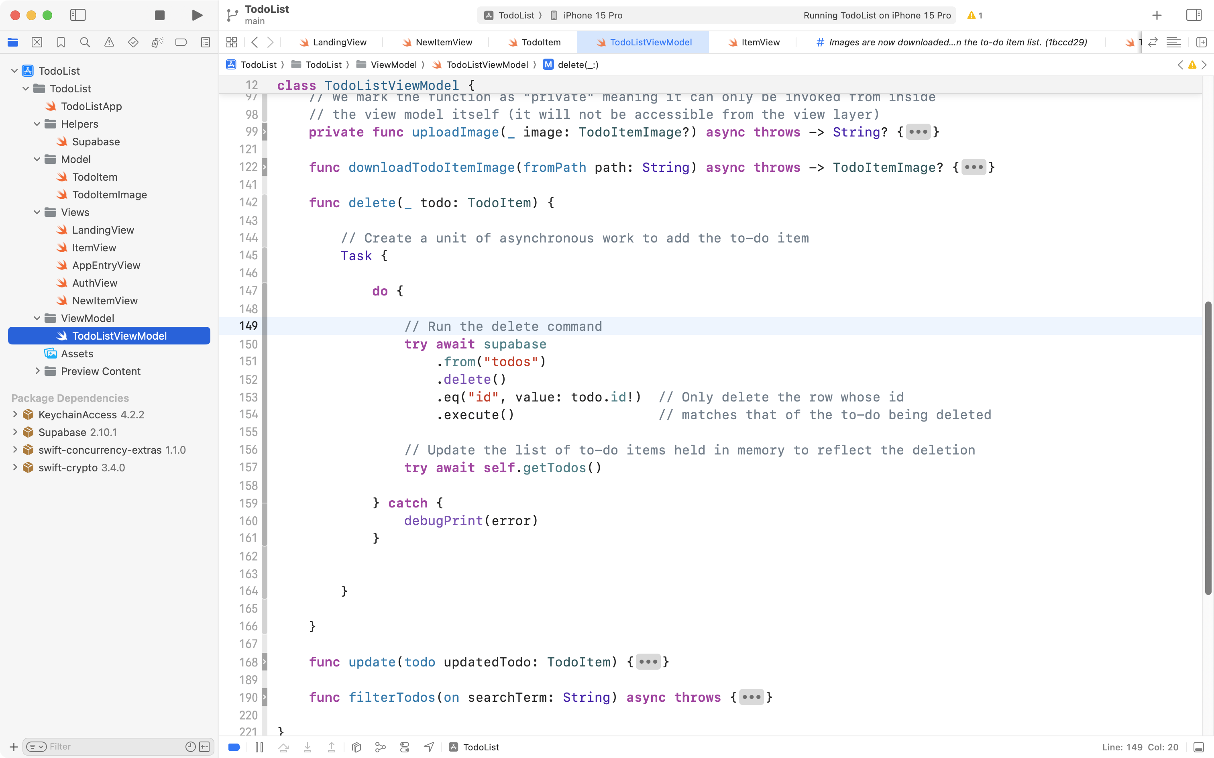Open the Report navigator
The image size is (1214, 758).
point(206,42)
